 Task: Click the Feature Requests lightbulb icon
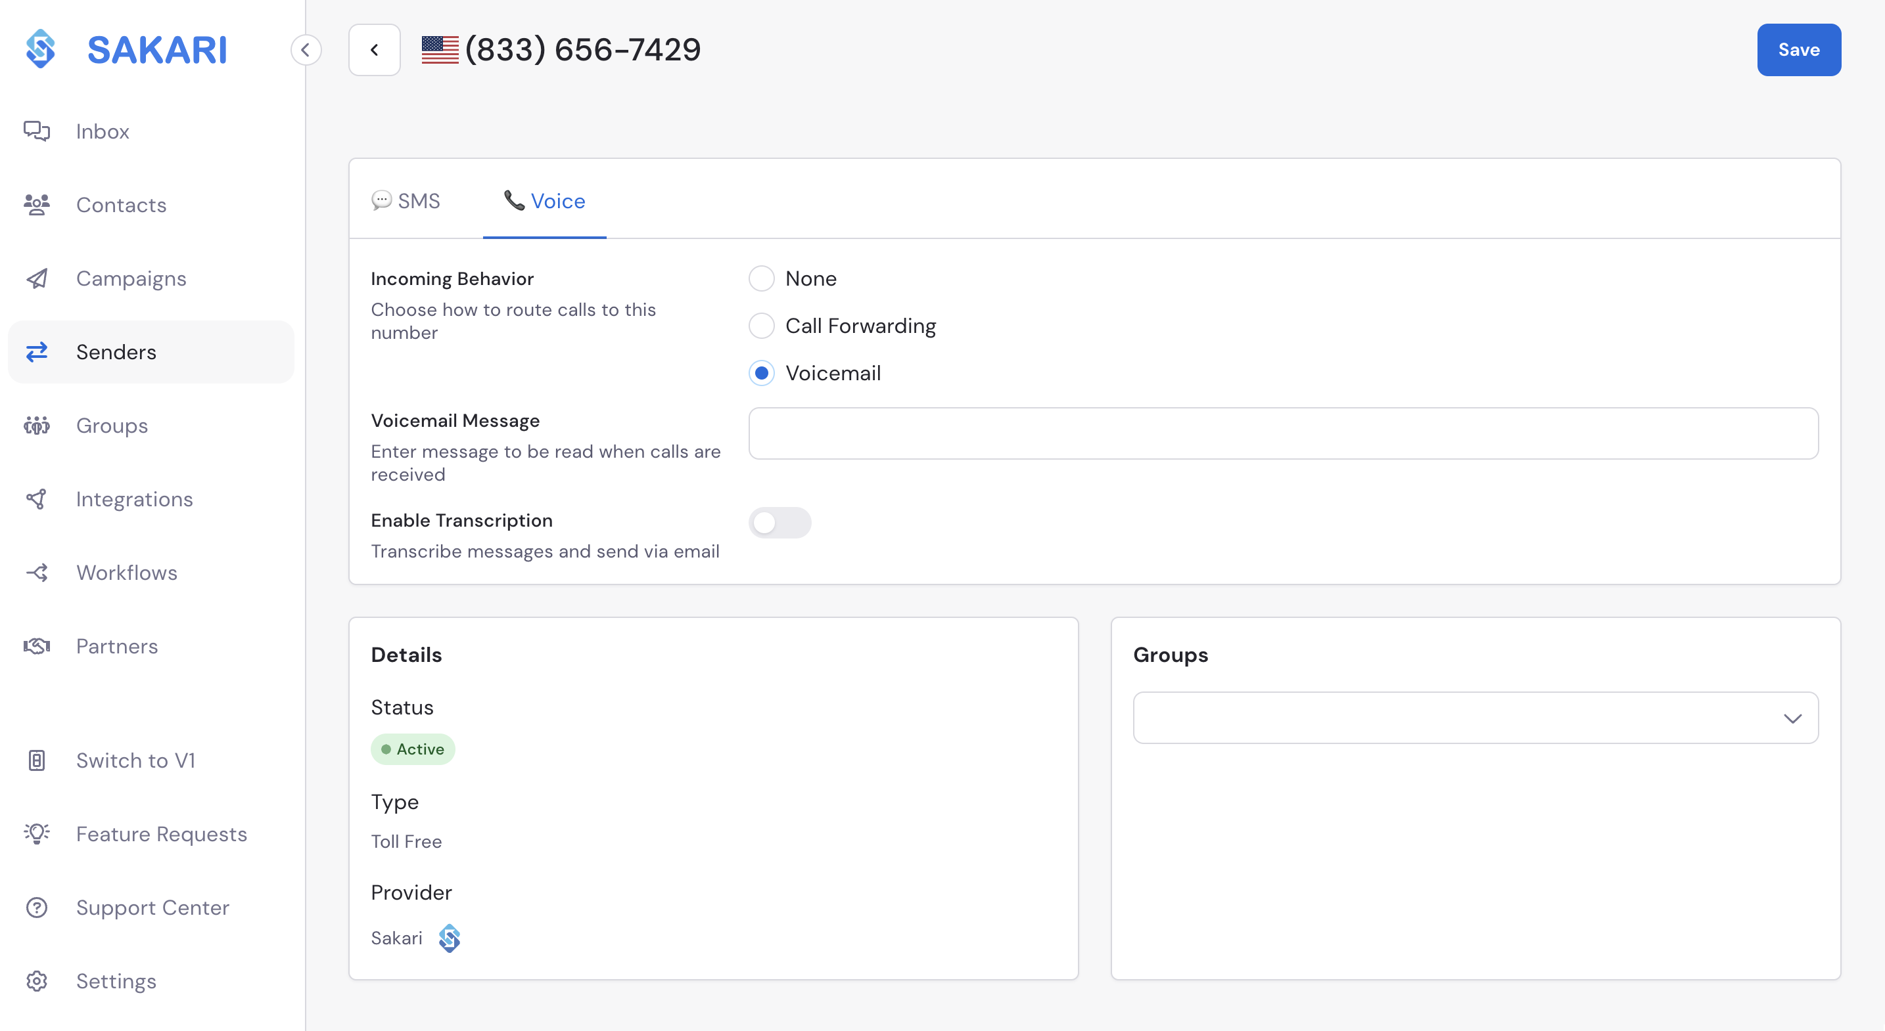[x=37, y=833]
